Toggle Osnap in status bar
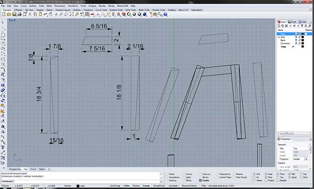Screen dimensions: 314x189 pos(146,186)
